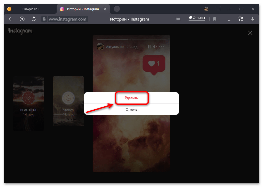The width and height of the screenshot is (263, 187).
Task: Unmute the story sound
Action: point(155,47)
